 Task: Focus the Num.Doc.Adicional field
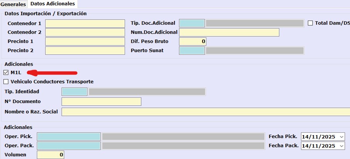tap(229, 32)
